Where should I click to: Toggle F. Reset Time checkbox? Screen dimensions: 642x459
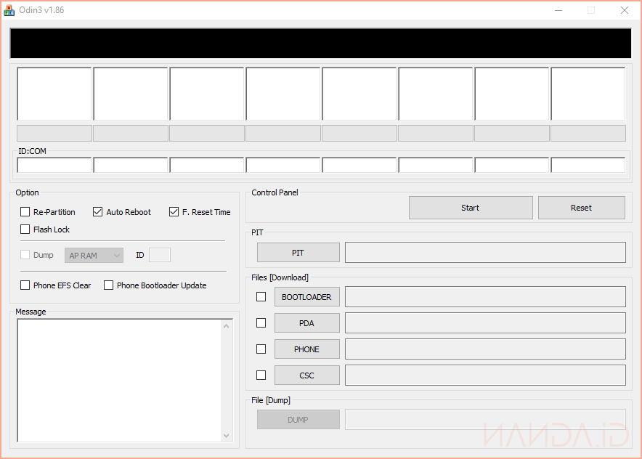(174, 212)
